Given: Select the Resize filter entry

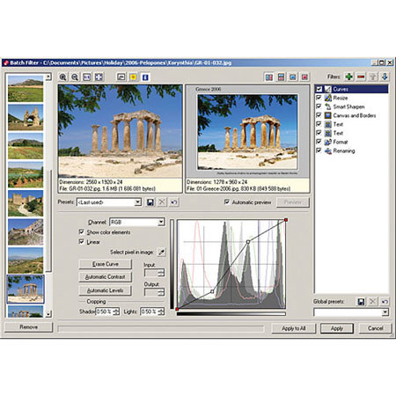Looking at the screenshot, I should [x=341, y=98].
